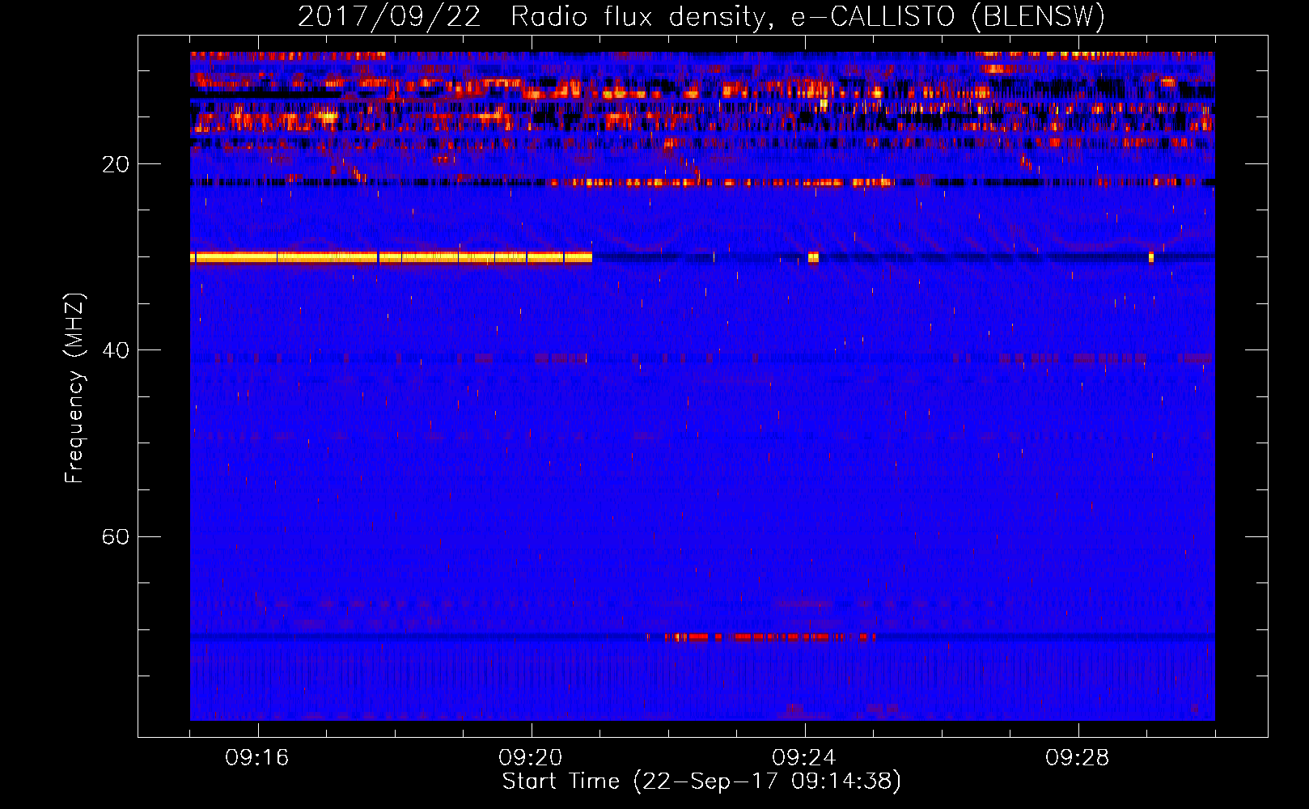Click the bright yellow emission band near 30 MHz
This screenshot has height=809, width=1309.
(392, 257)
